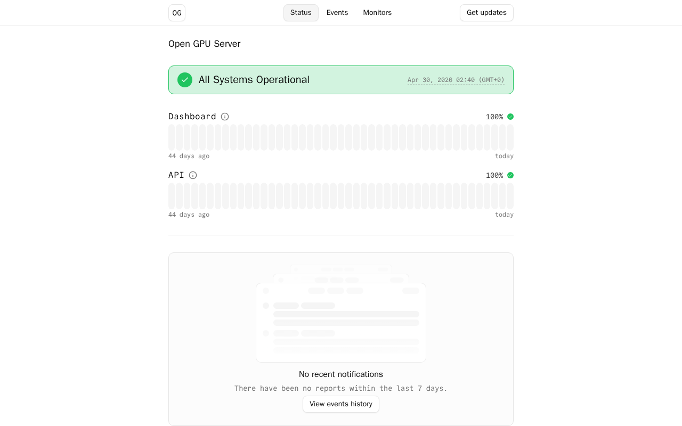Select the oldest API uptime bar
This screenshot has height=426, width=682.
click(x=172, y=196)
